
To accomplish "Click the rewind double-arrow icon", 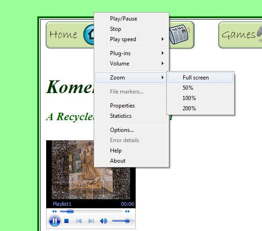I will pos(54,211).
